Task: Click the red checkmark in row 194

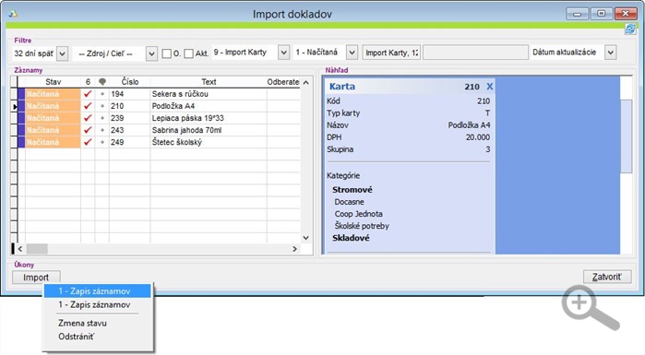Action: [x=88, y=94]
